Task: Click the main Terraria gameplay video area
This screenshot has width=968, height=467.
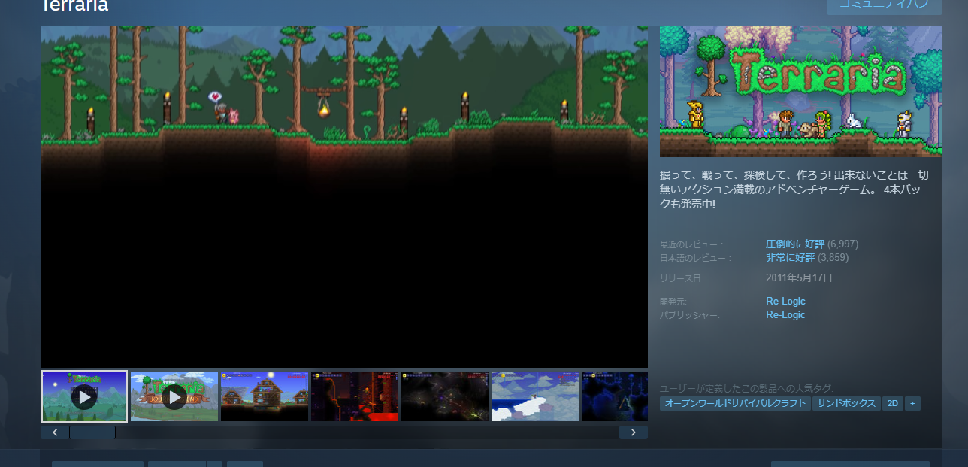Action: coord(344,196)
